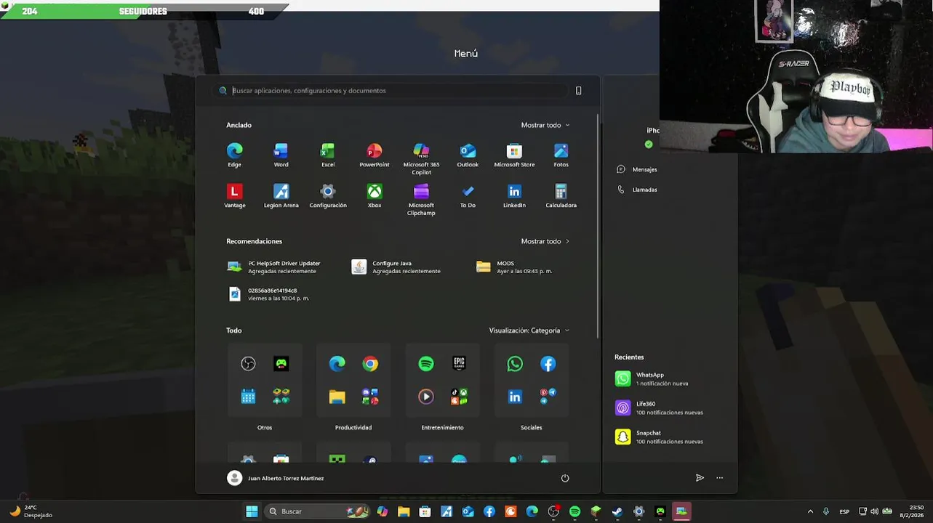Launch Epic Games in Entretenimiento

click(459, 364)
